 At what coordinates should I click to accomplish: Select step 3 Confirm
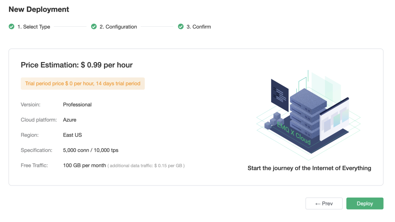point(199,27)
